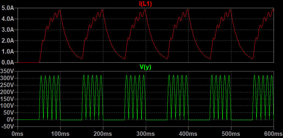
Task: Click the 200V axis label
Action: 7,92
